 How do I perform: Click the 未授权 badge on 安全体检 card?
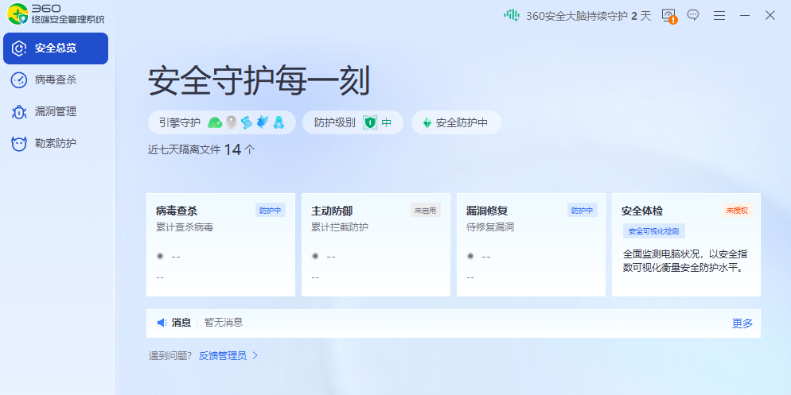[737, 211]
